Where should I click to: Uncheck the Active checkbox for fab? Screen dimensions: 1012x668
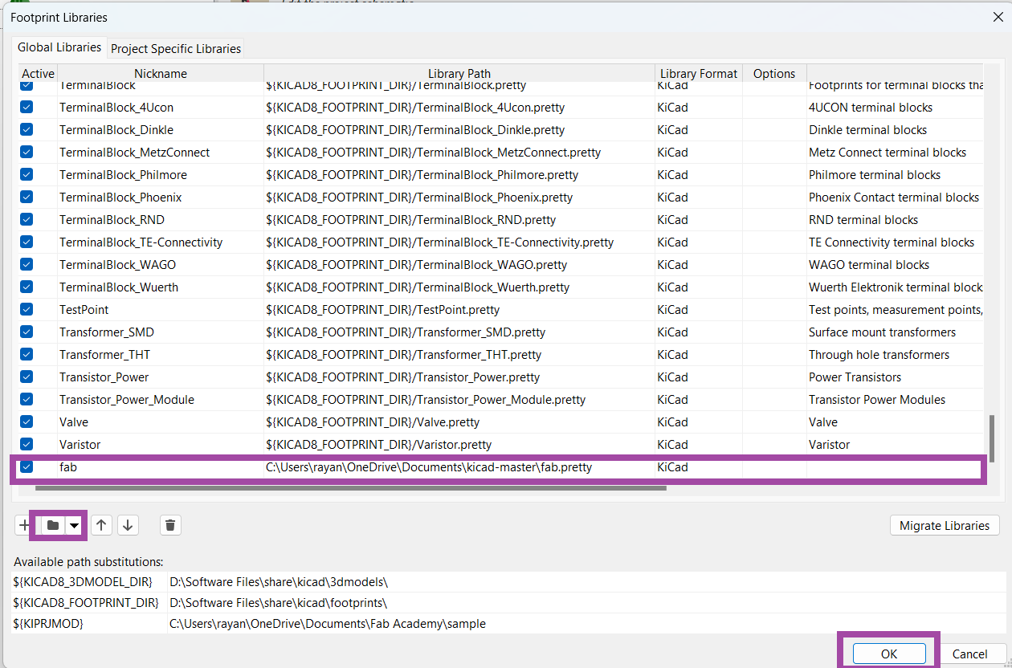27,466
